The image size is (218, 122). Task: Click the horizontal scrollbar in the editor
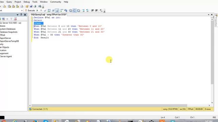(109, 105)
